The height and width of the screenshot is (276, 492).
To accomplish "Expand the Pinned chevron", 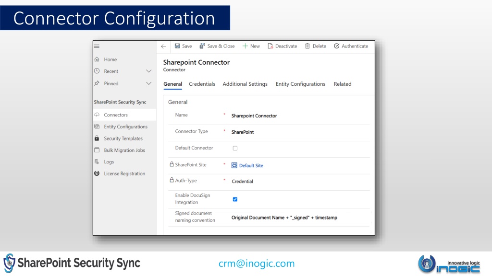I will point(149,83).
